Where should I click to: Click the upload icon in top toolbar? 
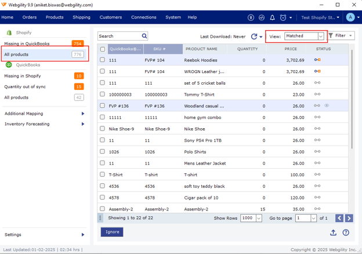tap(251, 17)
